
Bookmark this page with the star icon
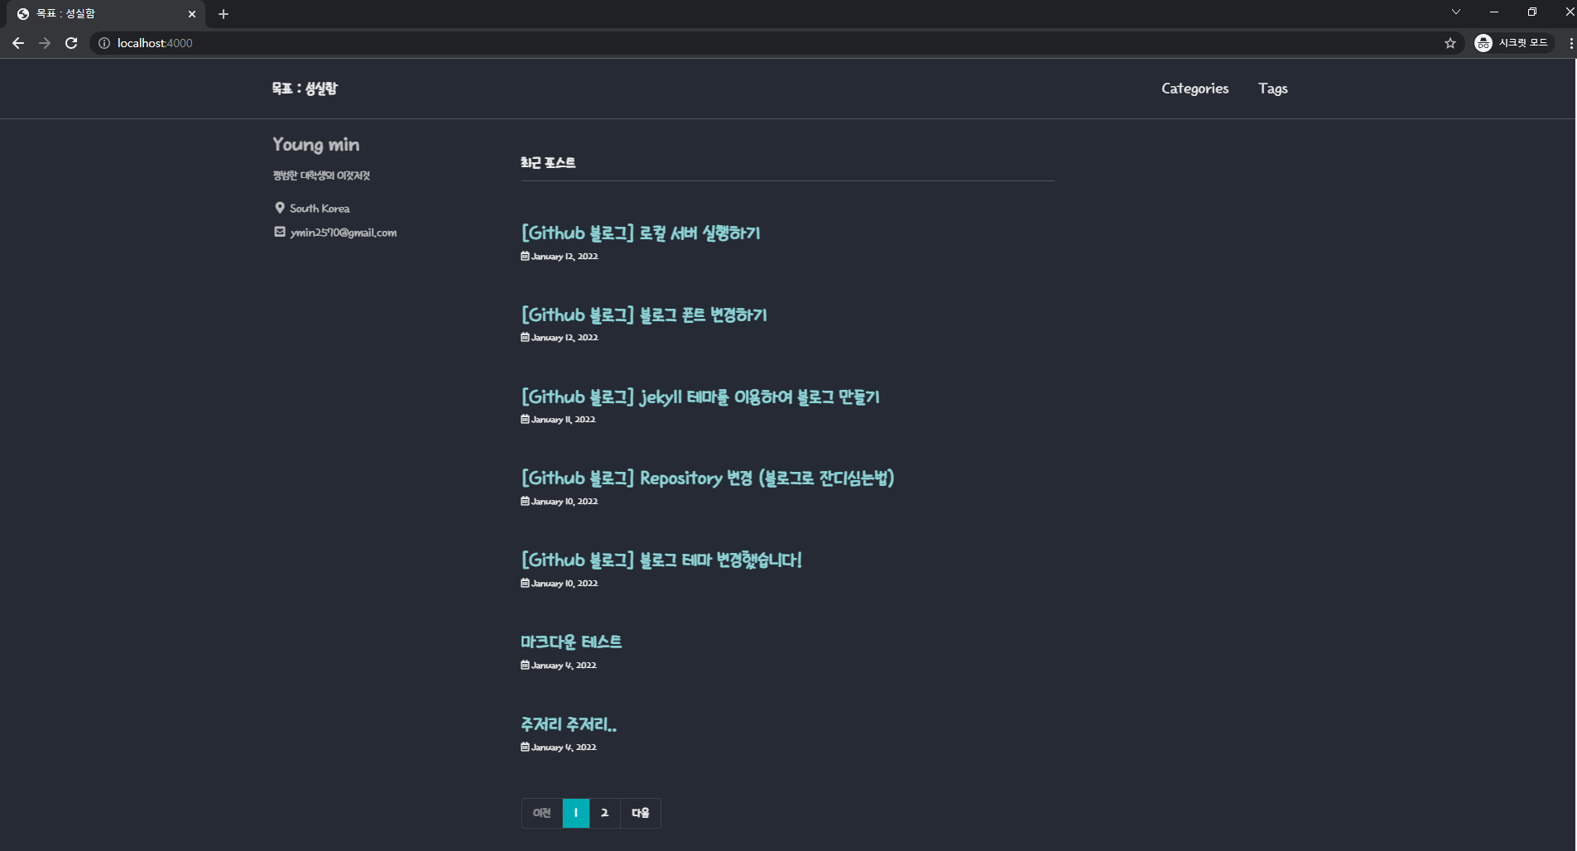click(x=1450, y=43)
